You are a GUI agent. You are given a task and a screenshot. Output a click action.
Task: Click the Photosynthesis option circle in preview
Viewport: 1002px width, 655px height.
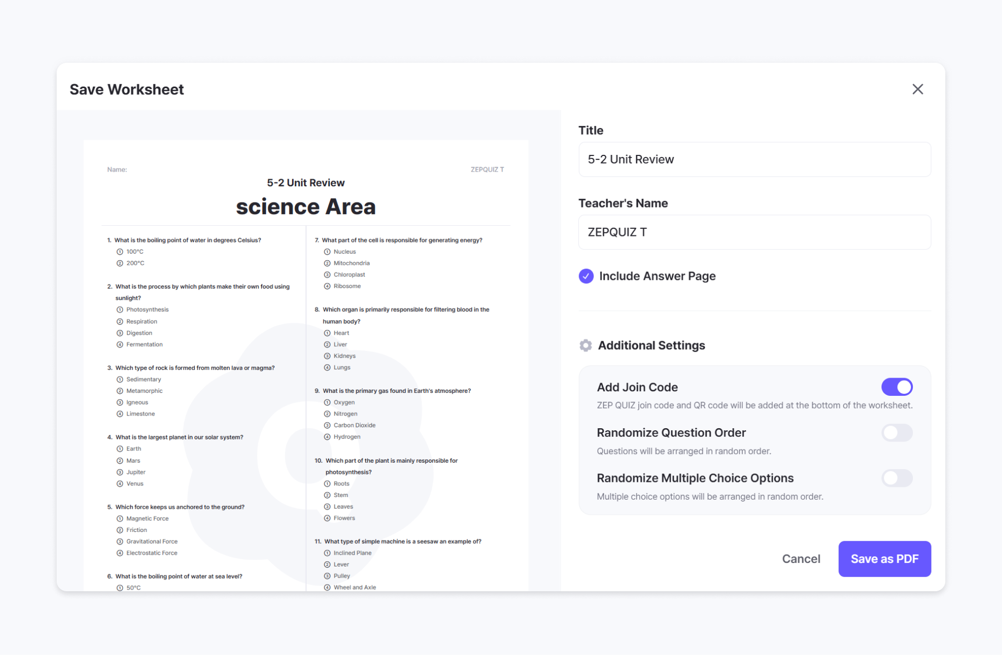tap(120, 310)
